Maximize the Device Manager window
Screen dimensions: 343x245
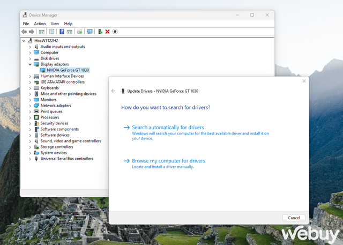coord(252,15)
